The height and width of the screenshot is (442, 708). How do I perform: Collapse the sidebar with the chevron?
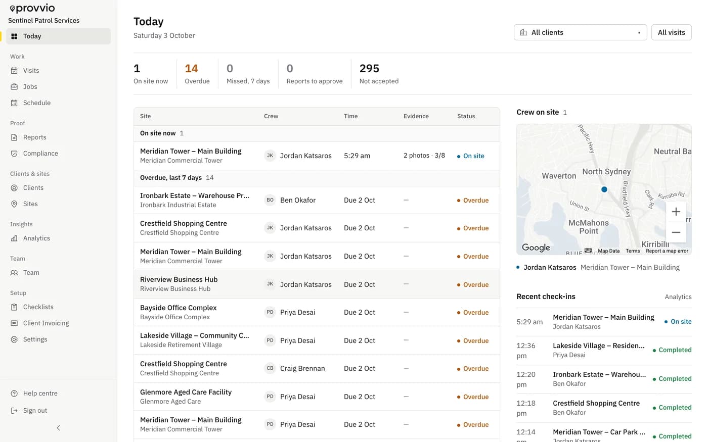[x=59, y=428]
